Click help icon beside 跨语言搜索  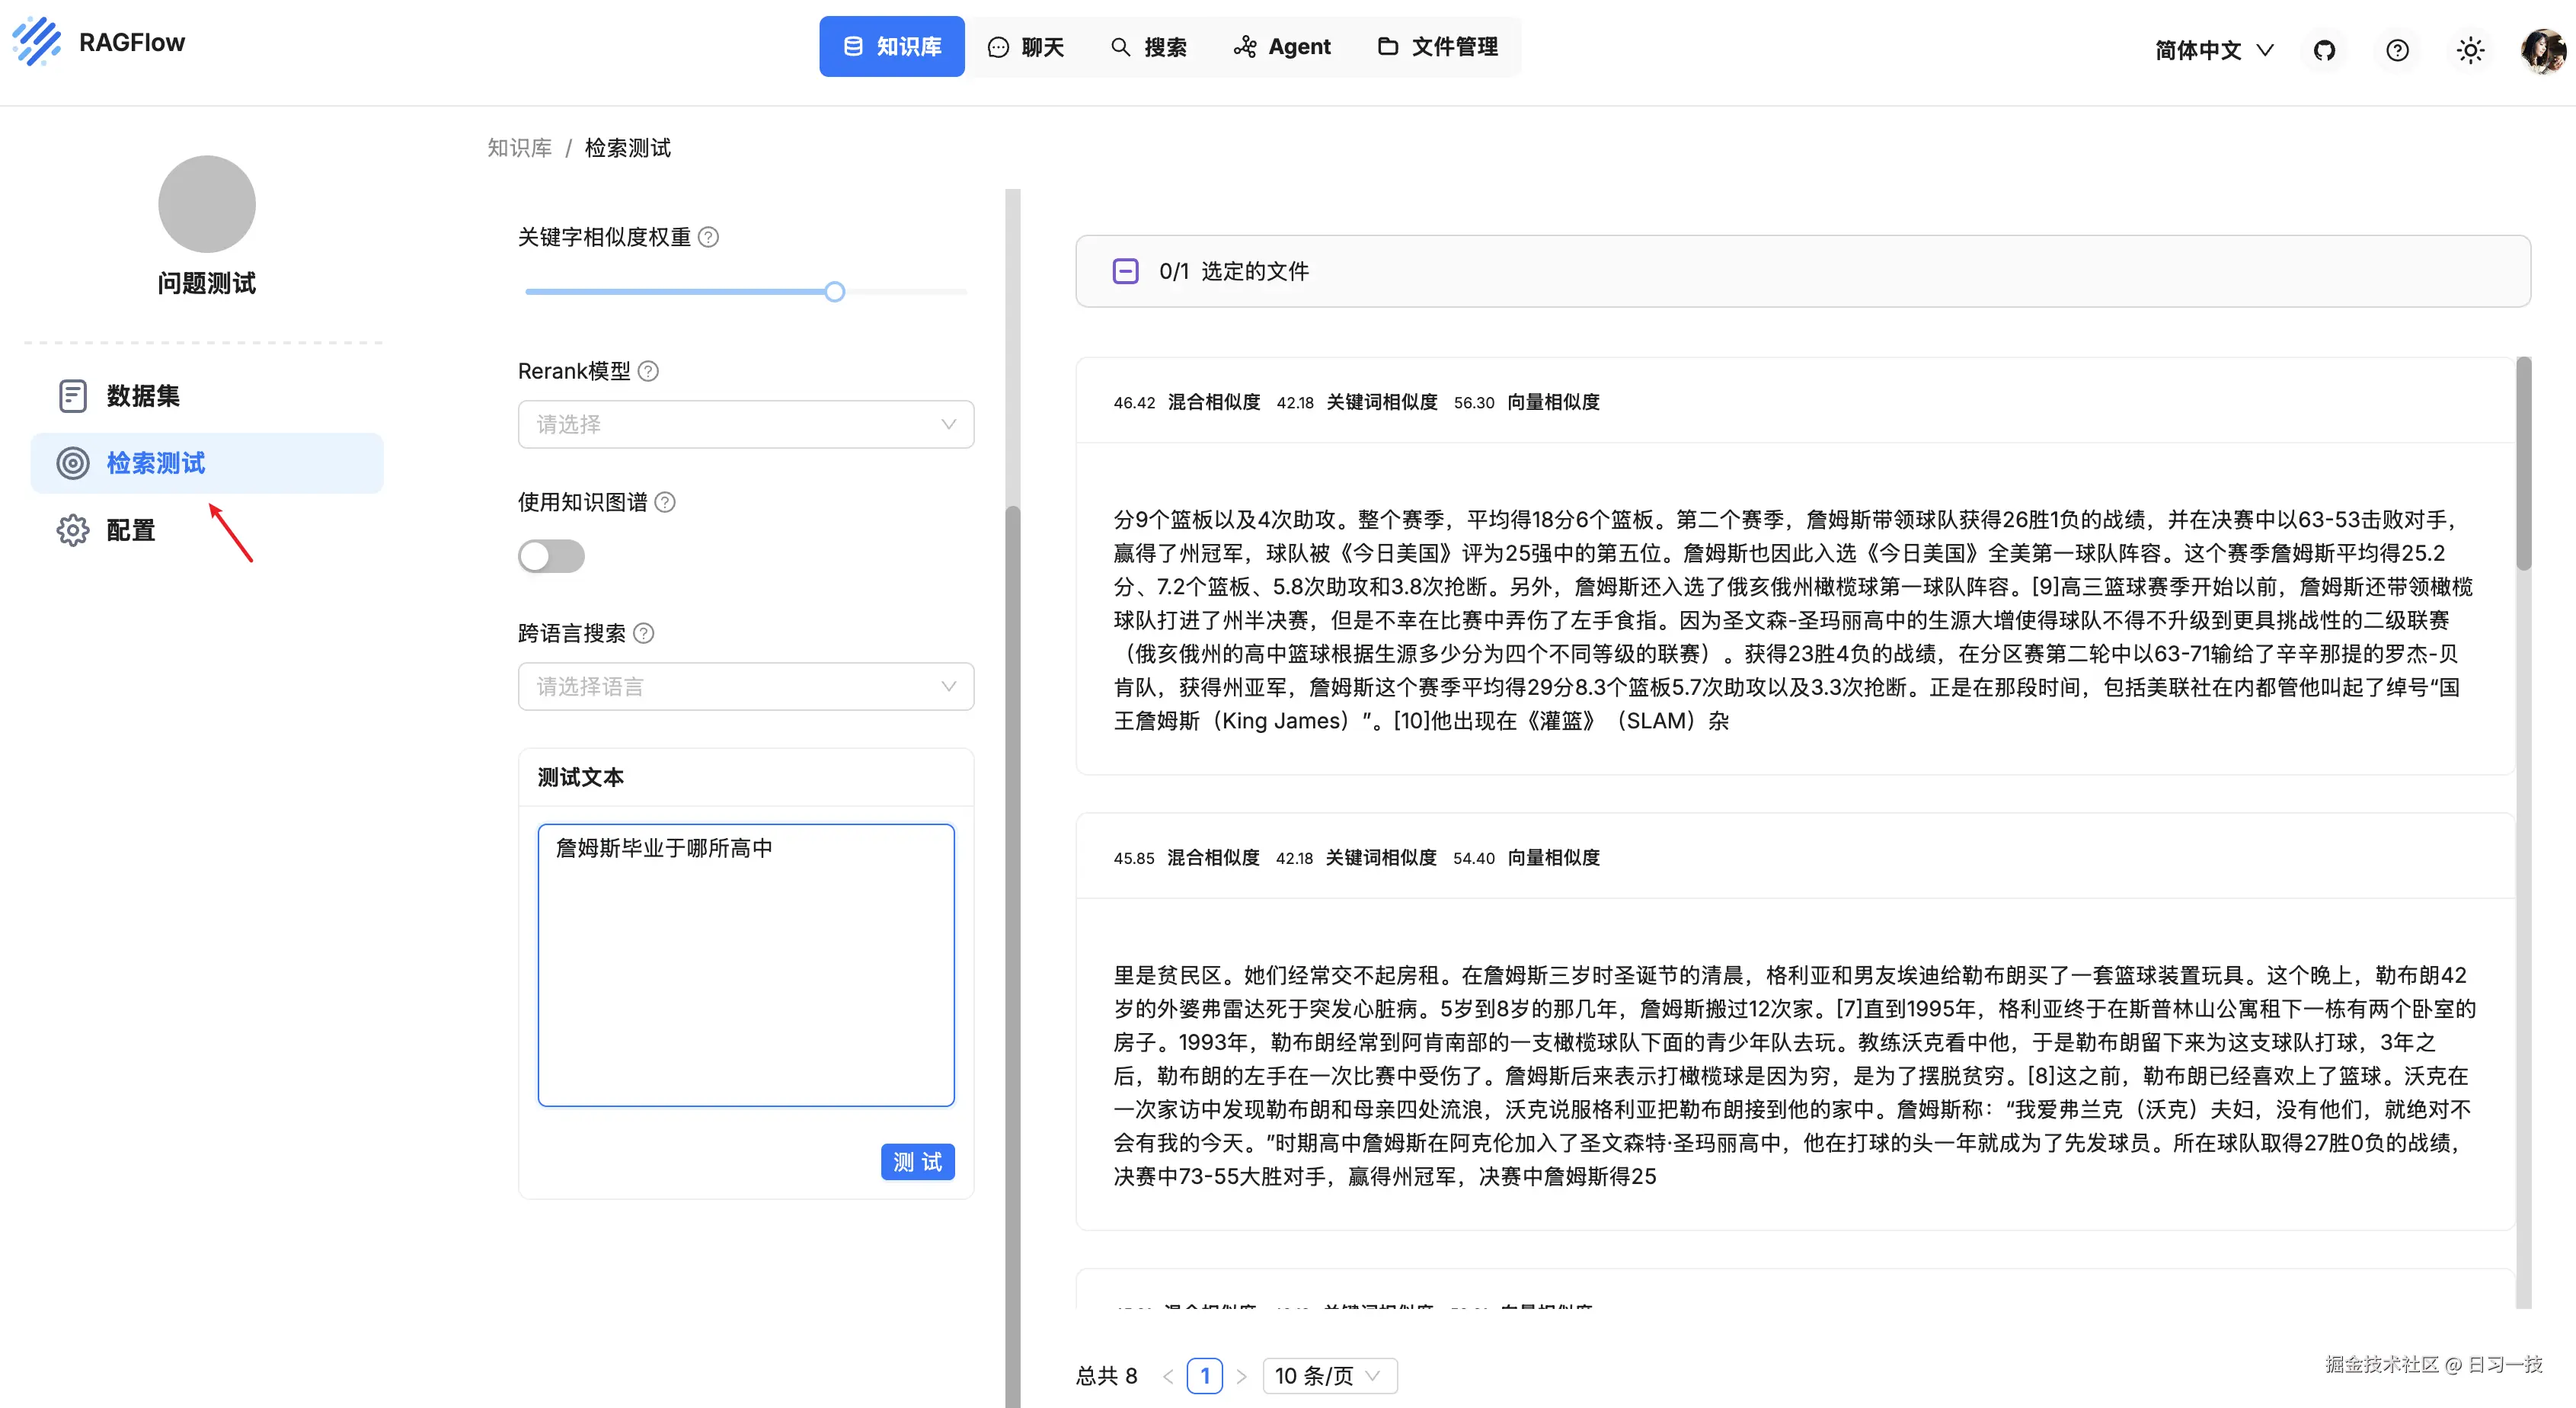(x=644, y=633)
